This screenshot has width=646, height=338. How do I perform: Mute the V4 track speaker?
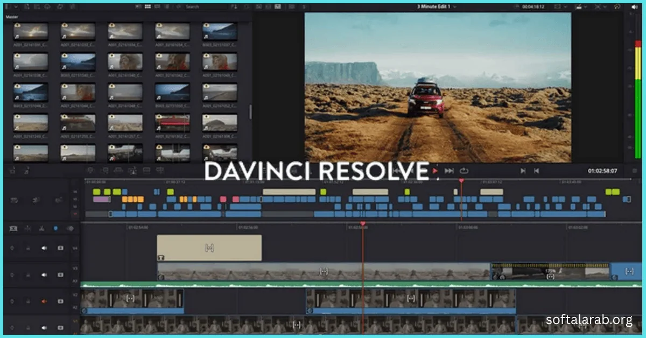pos(45,248)
